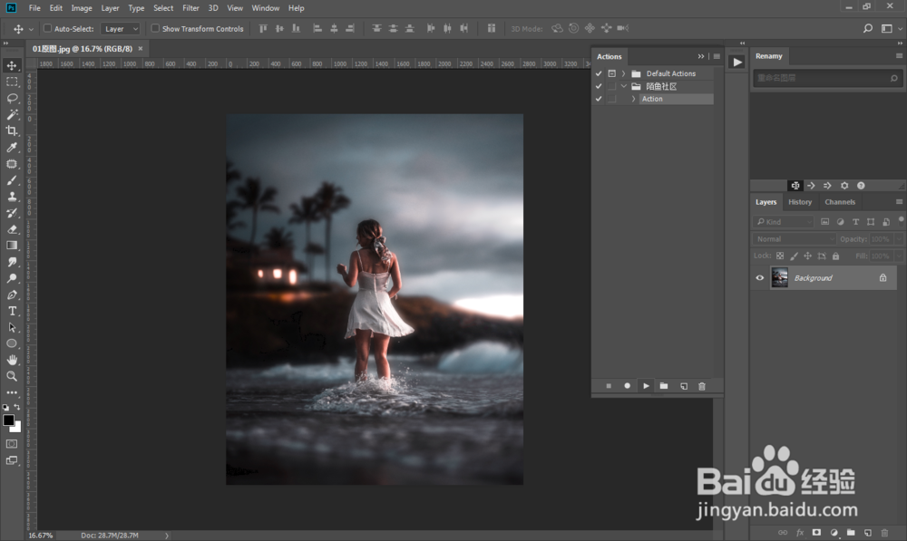
Task: Open the File menu
Action: (x=34, y=8)
